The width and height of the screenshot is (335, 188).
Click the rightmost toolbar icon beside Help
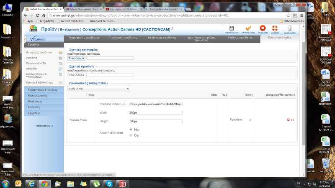(x=289, y=28)
